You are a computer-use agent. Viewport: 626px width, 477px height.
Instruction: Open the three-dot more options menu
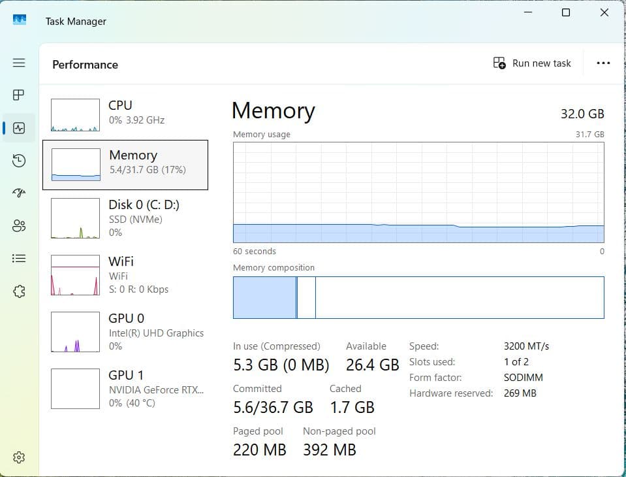[603, 63]
